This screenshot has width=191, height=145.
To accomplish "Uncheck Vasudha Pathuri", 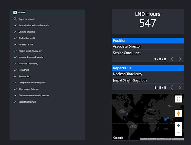I will pos(15,102).
